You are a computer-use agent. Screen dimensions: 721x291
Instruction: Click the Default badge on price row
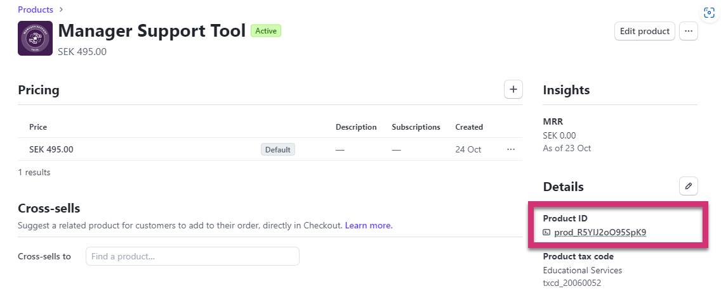277,150
